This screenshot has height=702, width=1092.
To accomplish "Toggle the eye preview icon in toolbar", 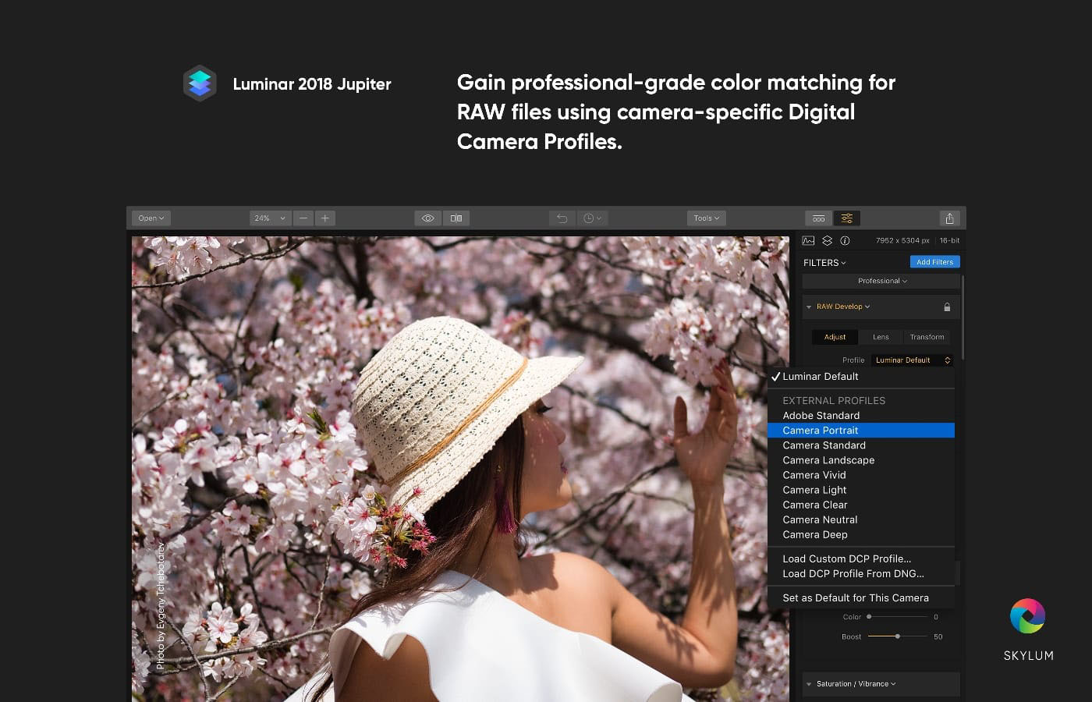I will coord(427,218).
